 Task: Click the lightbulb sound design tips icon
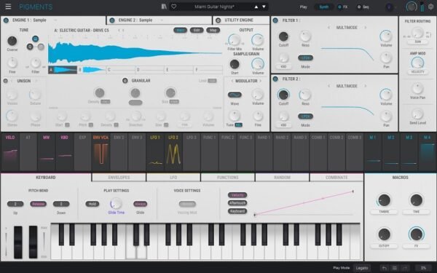click(390, 7)
